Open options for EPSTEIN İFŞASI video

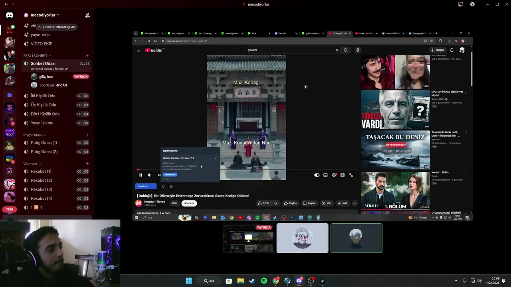(x=466, y=92)
